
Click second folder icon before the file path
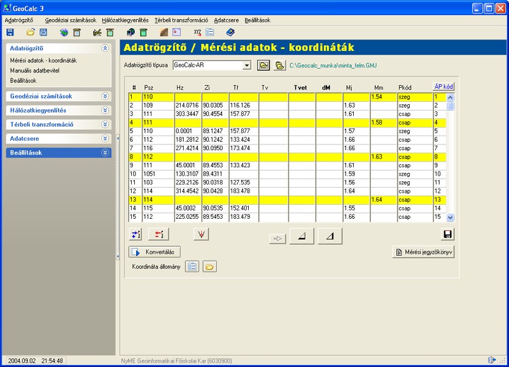[279, 66]
